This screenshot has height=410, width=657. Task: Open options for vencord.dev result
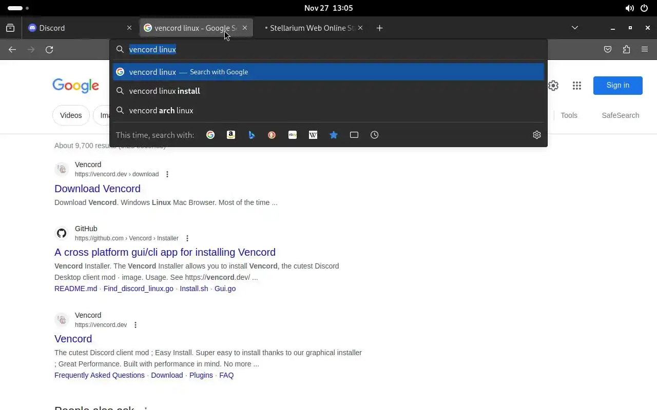point(136,325)
